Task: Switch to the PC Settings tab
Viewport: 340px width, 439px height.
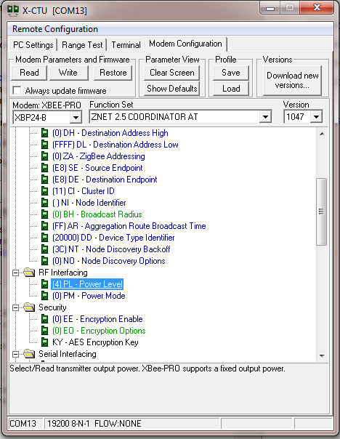Action: coord(33,45)
